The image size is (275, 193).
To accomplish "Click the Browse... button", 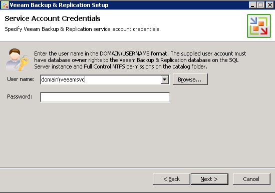I will pos(190,79).
